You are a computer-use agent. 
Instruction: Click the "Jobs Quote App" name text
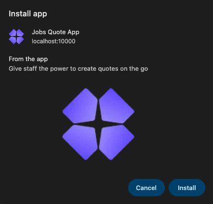point(55,32)
